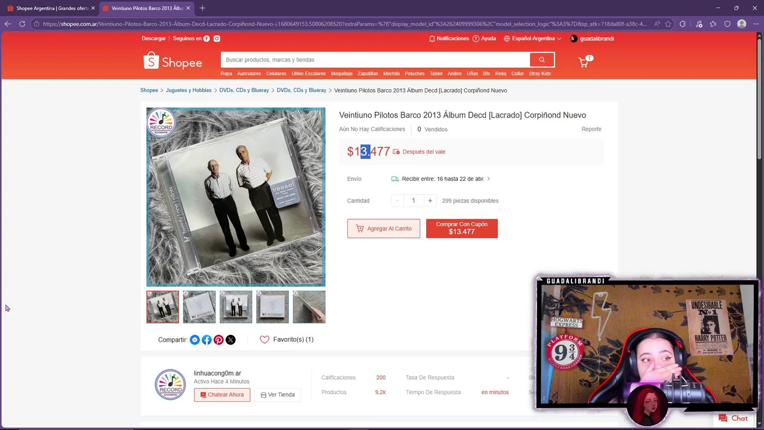
Task: Close the Veintiuno Pilotos browser tab
Action: click(189, 8)
